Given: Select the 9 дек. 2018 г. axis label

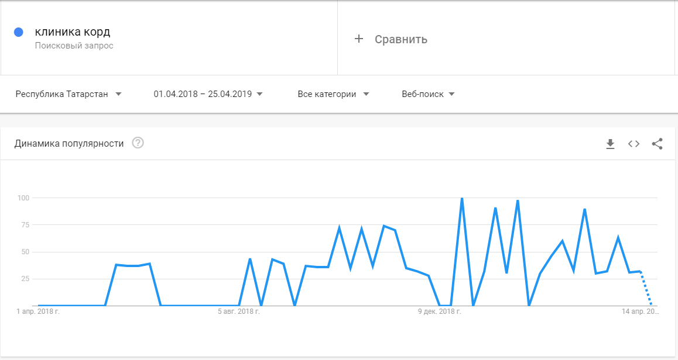Looking at the screenshot, I should 440,312.
